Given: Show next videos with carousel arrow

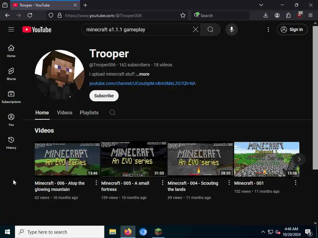Looking at the screenshot, I should click(x=299, y=159).
